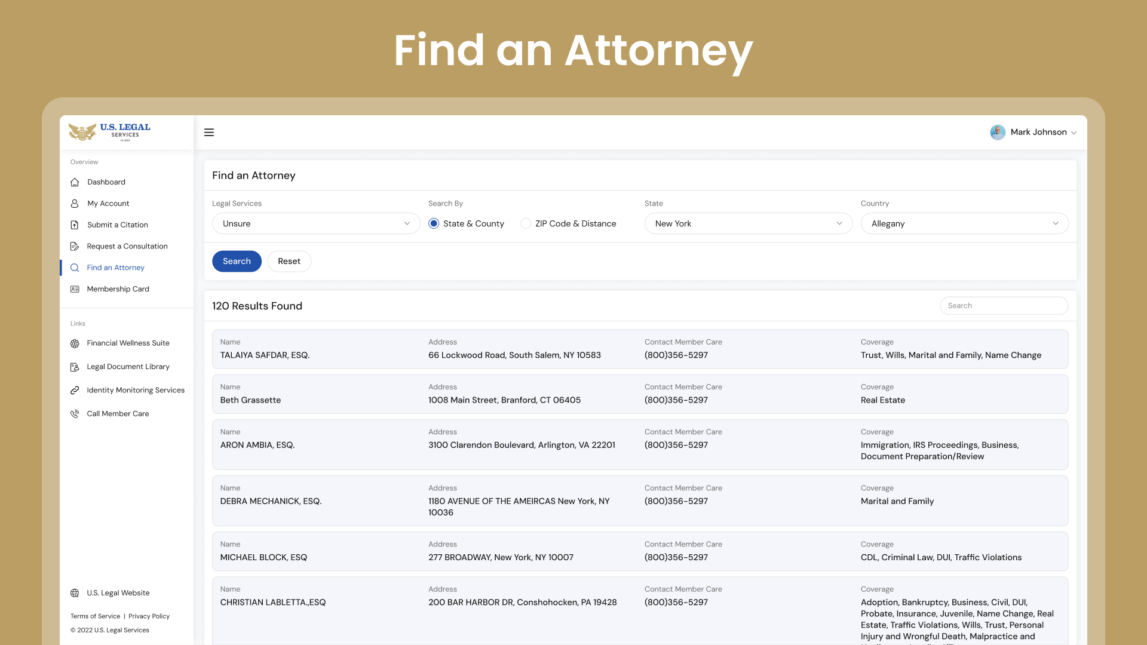Click the Legal Document Library icon
1147x645 pixels.
(x=75, y=367)
